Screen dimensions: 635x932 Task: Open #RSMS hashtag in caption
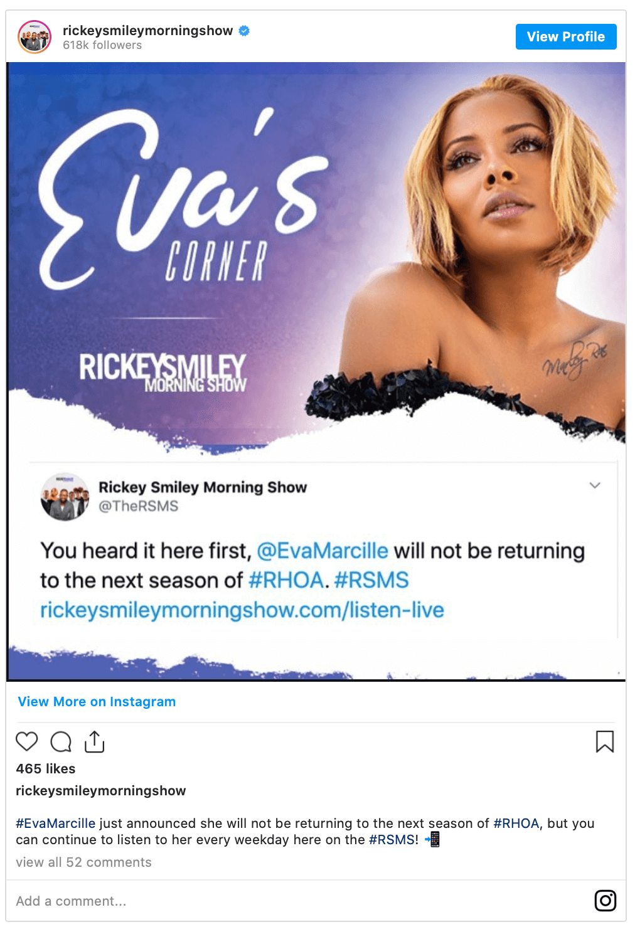pyautogui.click(x=392, y=839)
